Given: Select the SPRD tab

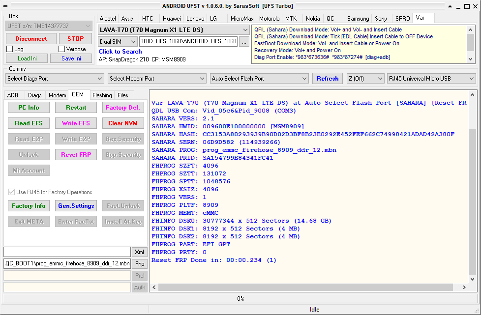Looking at the screenshot, I should pyautogui.click(x=402, y=19).
